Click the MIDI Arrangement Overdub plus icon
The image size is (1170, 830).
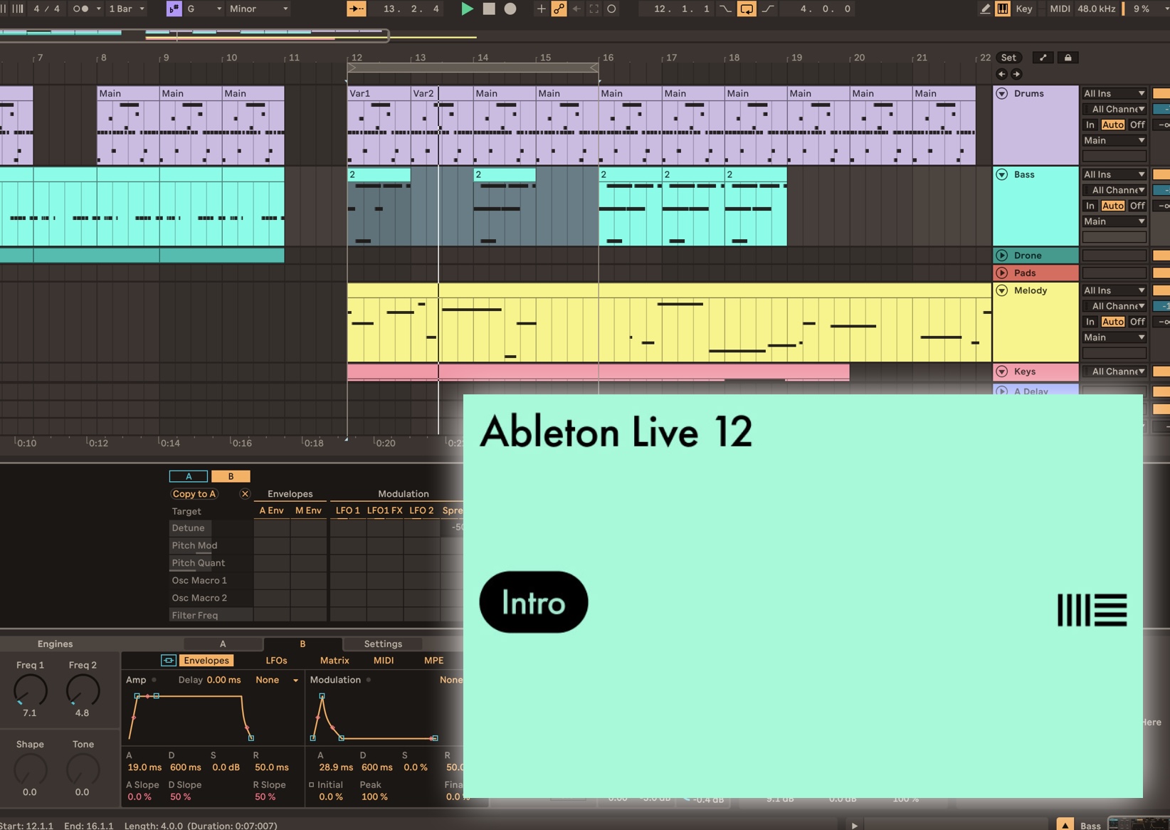tap(541, 9)
